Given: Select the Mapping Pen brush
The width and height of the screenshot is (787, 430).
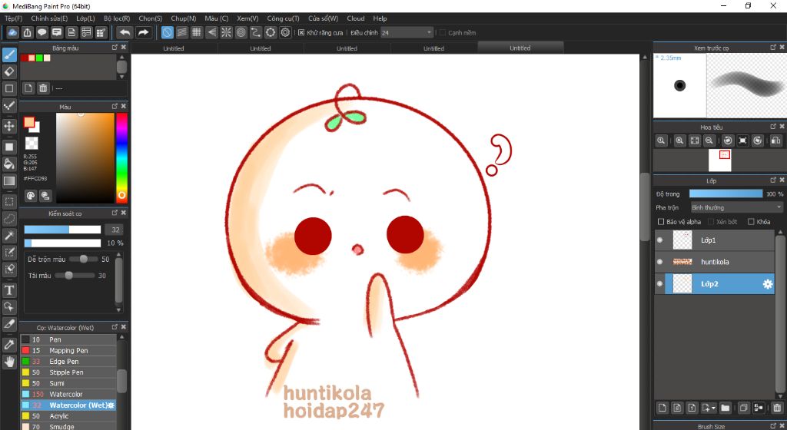Looking at the screenshot, I should point(68,350).
